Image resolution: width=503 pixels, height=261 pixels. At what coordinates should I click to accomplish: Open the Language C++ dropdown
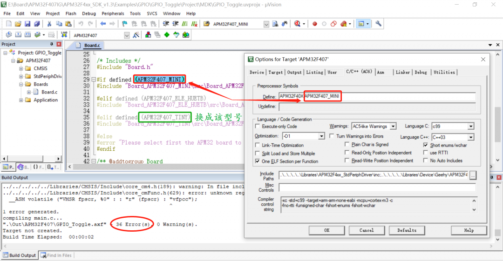470,137
